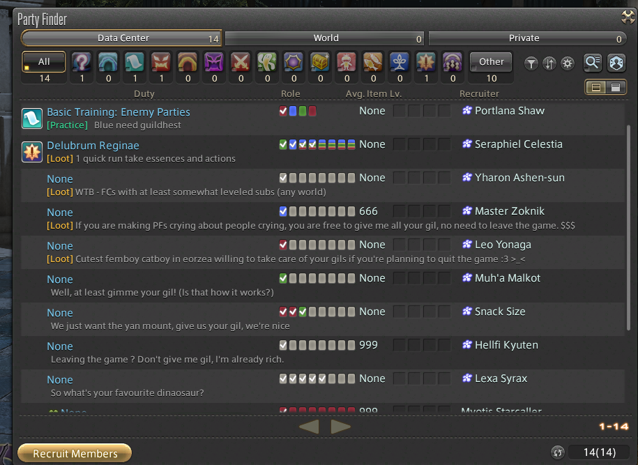Select the Trials category icon
Image resolution: width=638 pixels, height=465 pixels.
tap(161, 63)
